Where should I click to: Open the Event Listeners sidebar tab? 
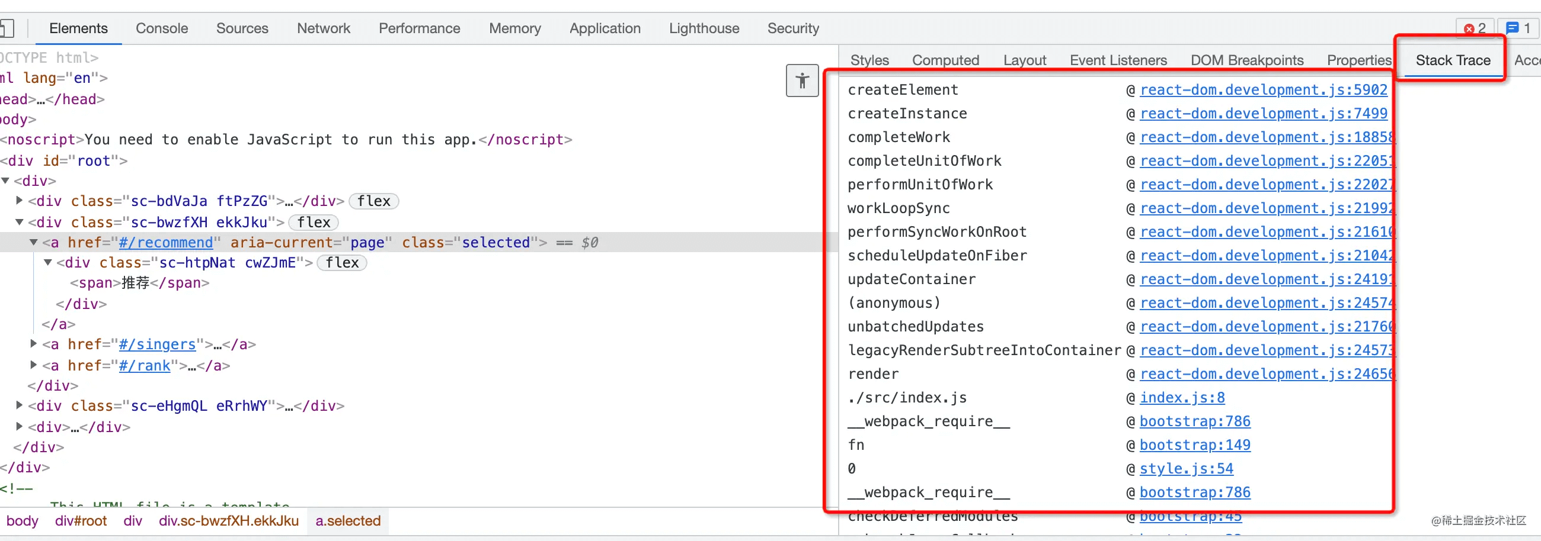coord(1118,60)
